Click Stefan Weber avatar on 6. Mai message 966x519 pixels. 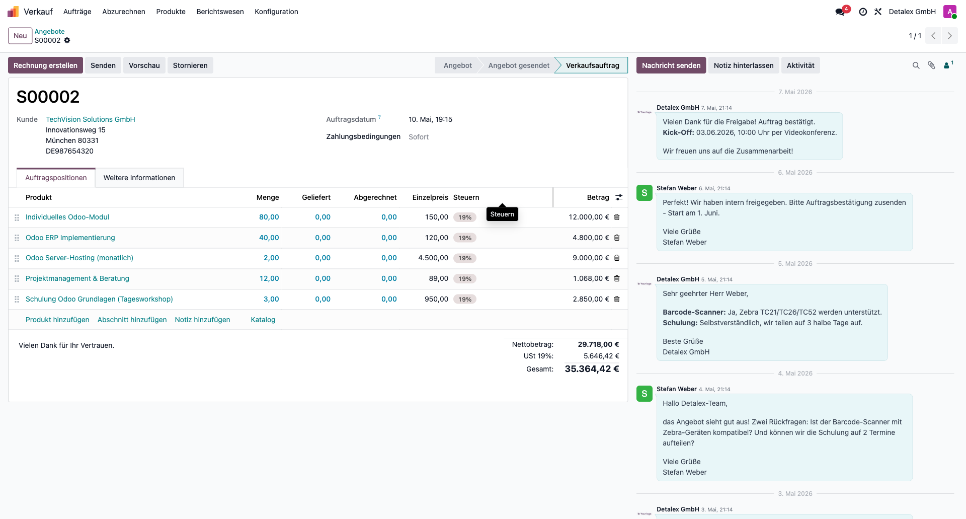[645, 193]
